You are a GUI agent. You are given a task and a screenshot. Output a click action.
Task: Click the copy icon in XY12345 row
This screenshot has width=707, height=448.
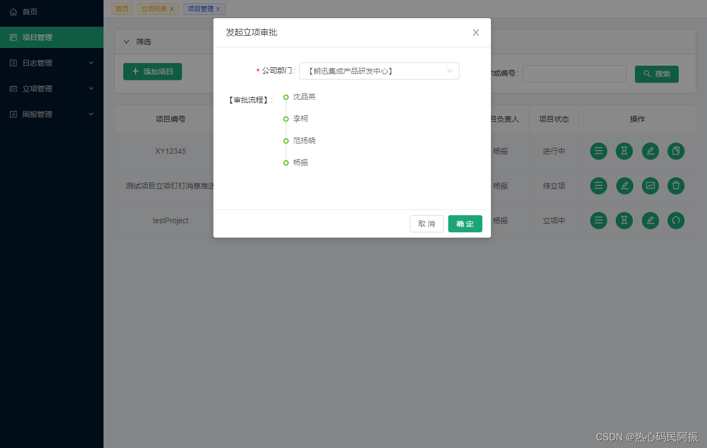tap(676, 151)
